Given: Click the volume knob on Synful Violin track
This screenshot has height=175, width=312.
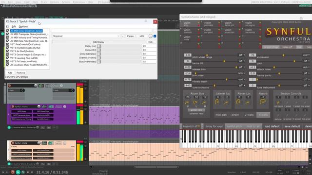Looking at the screenshot, I should (39, 106).
